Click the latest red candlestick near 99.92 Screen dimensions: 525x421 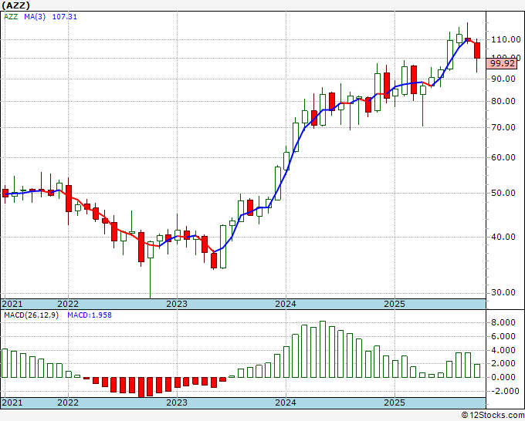click(x=477, y=50)
